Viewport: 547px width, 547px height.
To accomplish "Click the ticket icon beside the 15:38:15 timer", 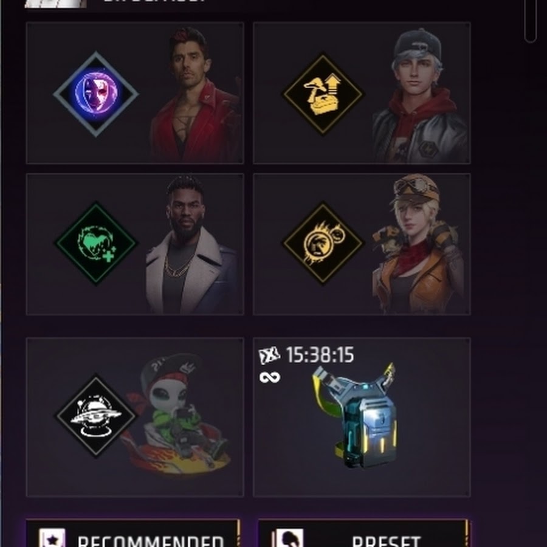I will pos(269,355).
